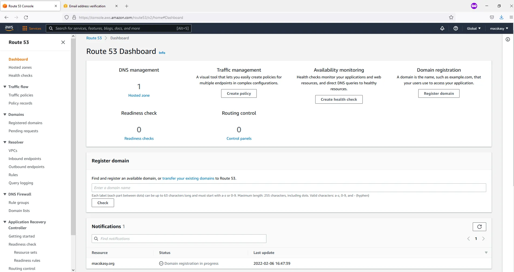The width and height of the screenshot is (514, 272).
Task: Collapse the Resolver section
Action: (5, 142)
